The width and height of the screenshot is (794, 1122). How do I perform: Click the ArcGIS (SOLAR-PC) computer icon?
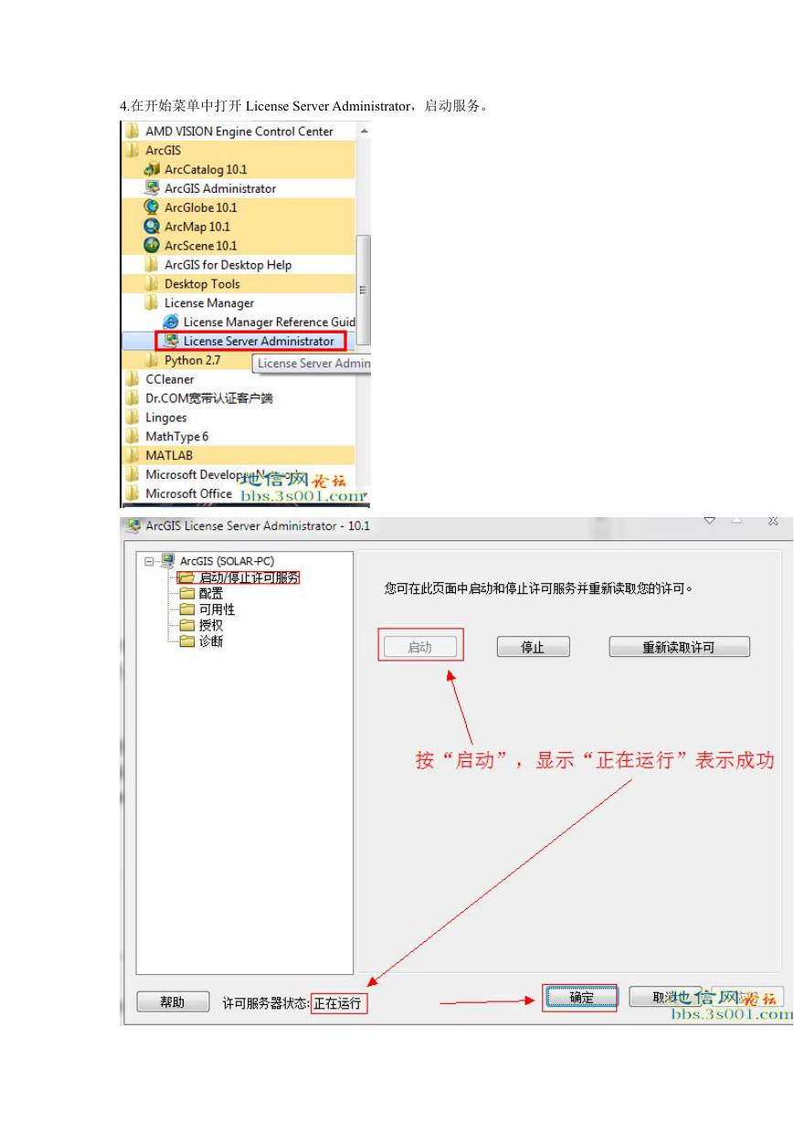167,561
